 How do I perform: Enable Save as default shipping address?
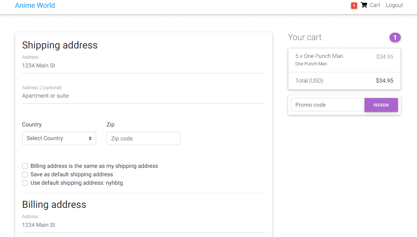pyautogui.click(x=25, y=175)
